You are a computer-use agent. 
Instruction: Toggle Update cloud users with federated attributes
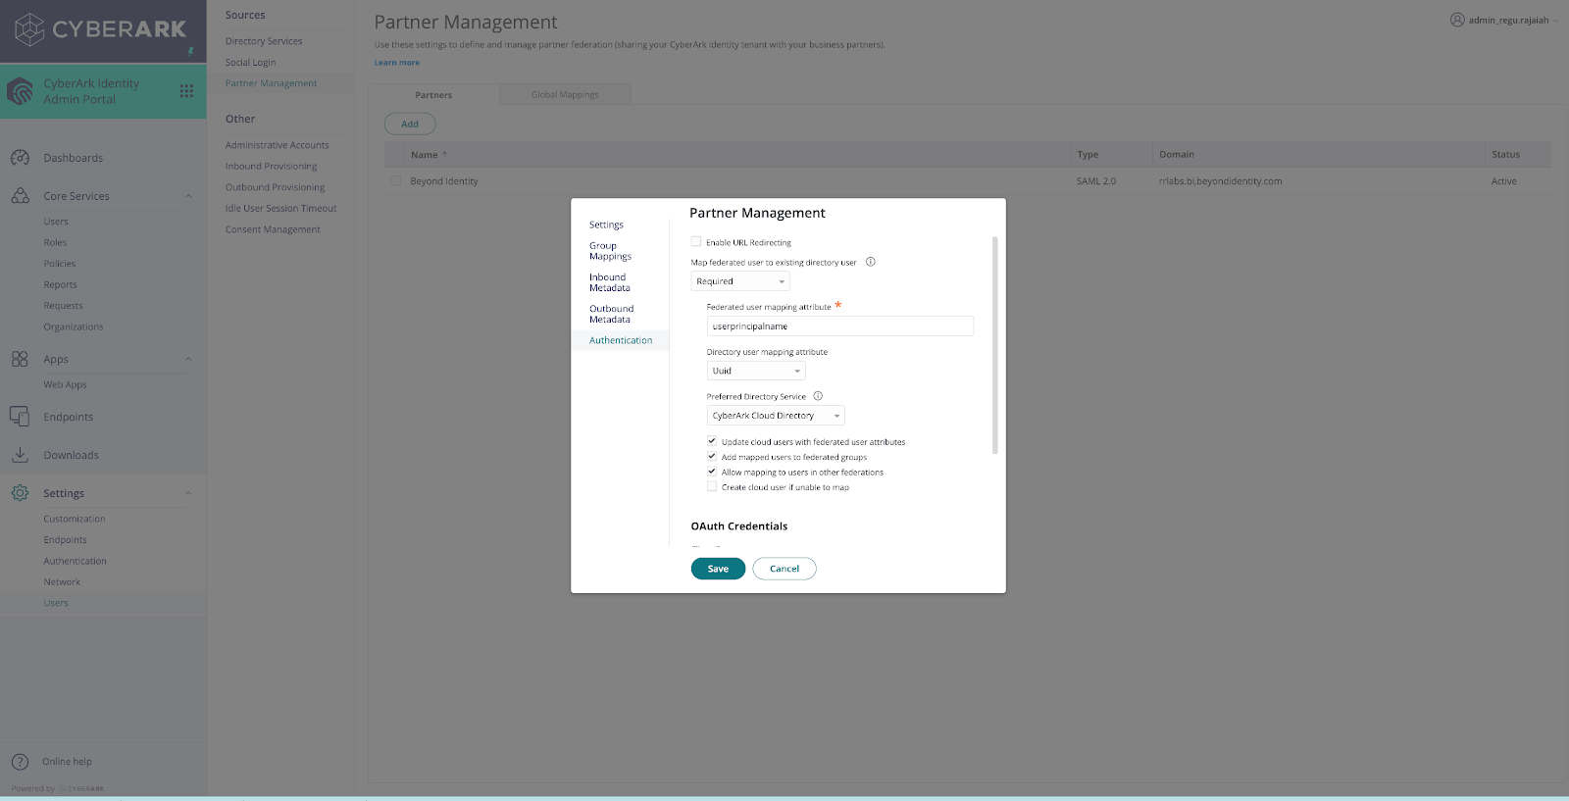(x=712, y=441)
